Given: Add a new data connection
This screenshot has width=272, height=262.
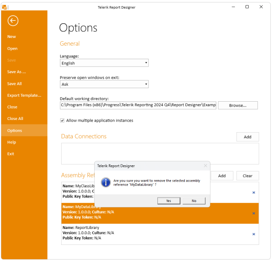Looking at the screenshot, I should pos(248,137).
